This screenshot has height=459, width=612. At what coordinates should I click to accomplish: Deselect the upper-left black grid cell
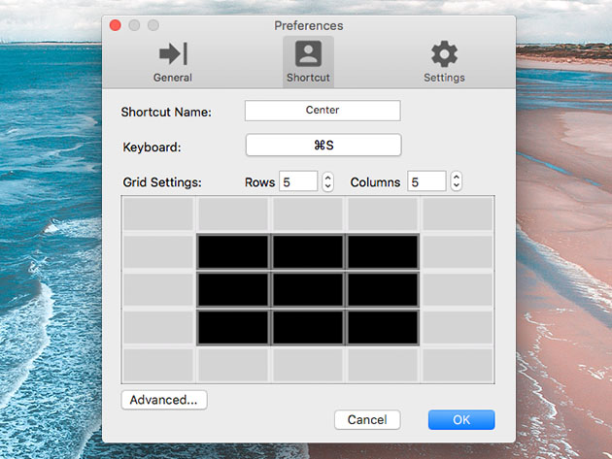coord(233,251)
